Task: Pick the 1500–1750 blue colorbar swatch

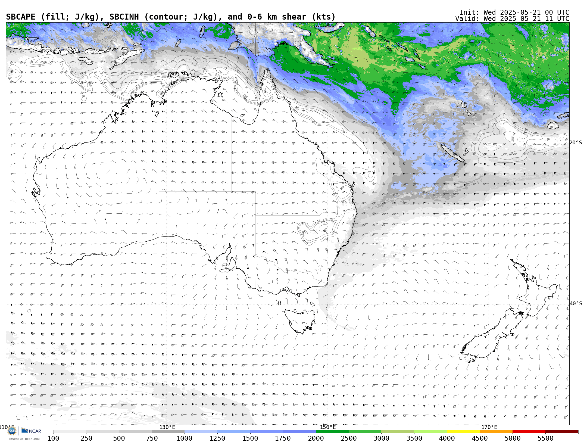Action: (267, 432)
